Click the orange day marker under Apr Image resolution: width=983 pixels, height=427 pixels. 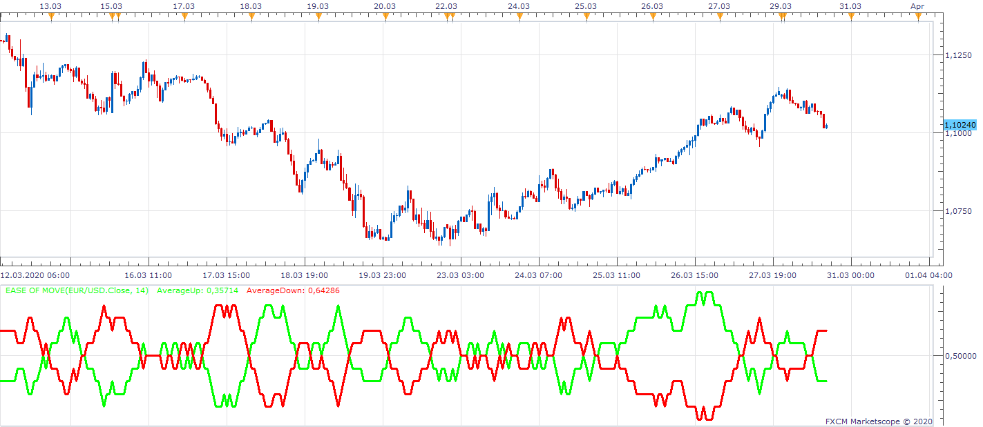click(918, 17)
